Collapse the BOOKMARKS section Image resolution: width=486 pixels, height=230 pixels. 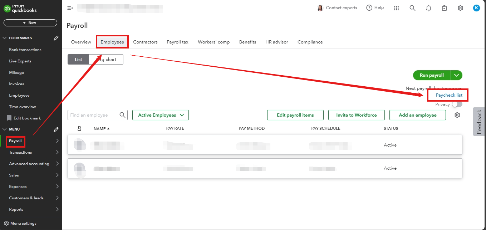click(x=5, y=38)
